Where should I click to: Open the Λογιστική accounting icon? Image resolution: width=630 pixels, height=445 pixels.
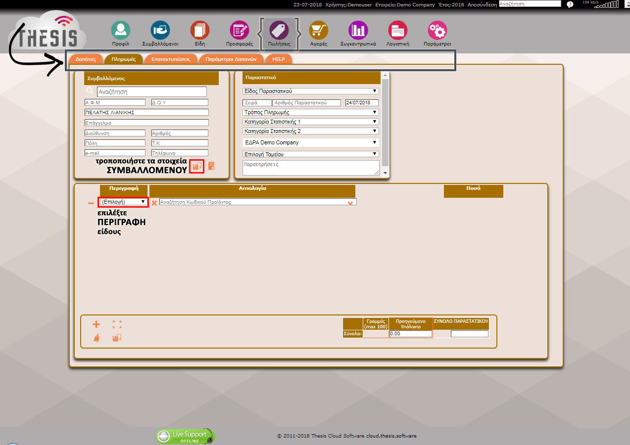397,30
